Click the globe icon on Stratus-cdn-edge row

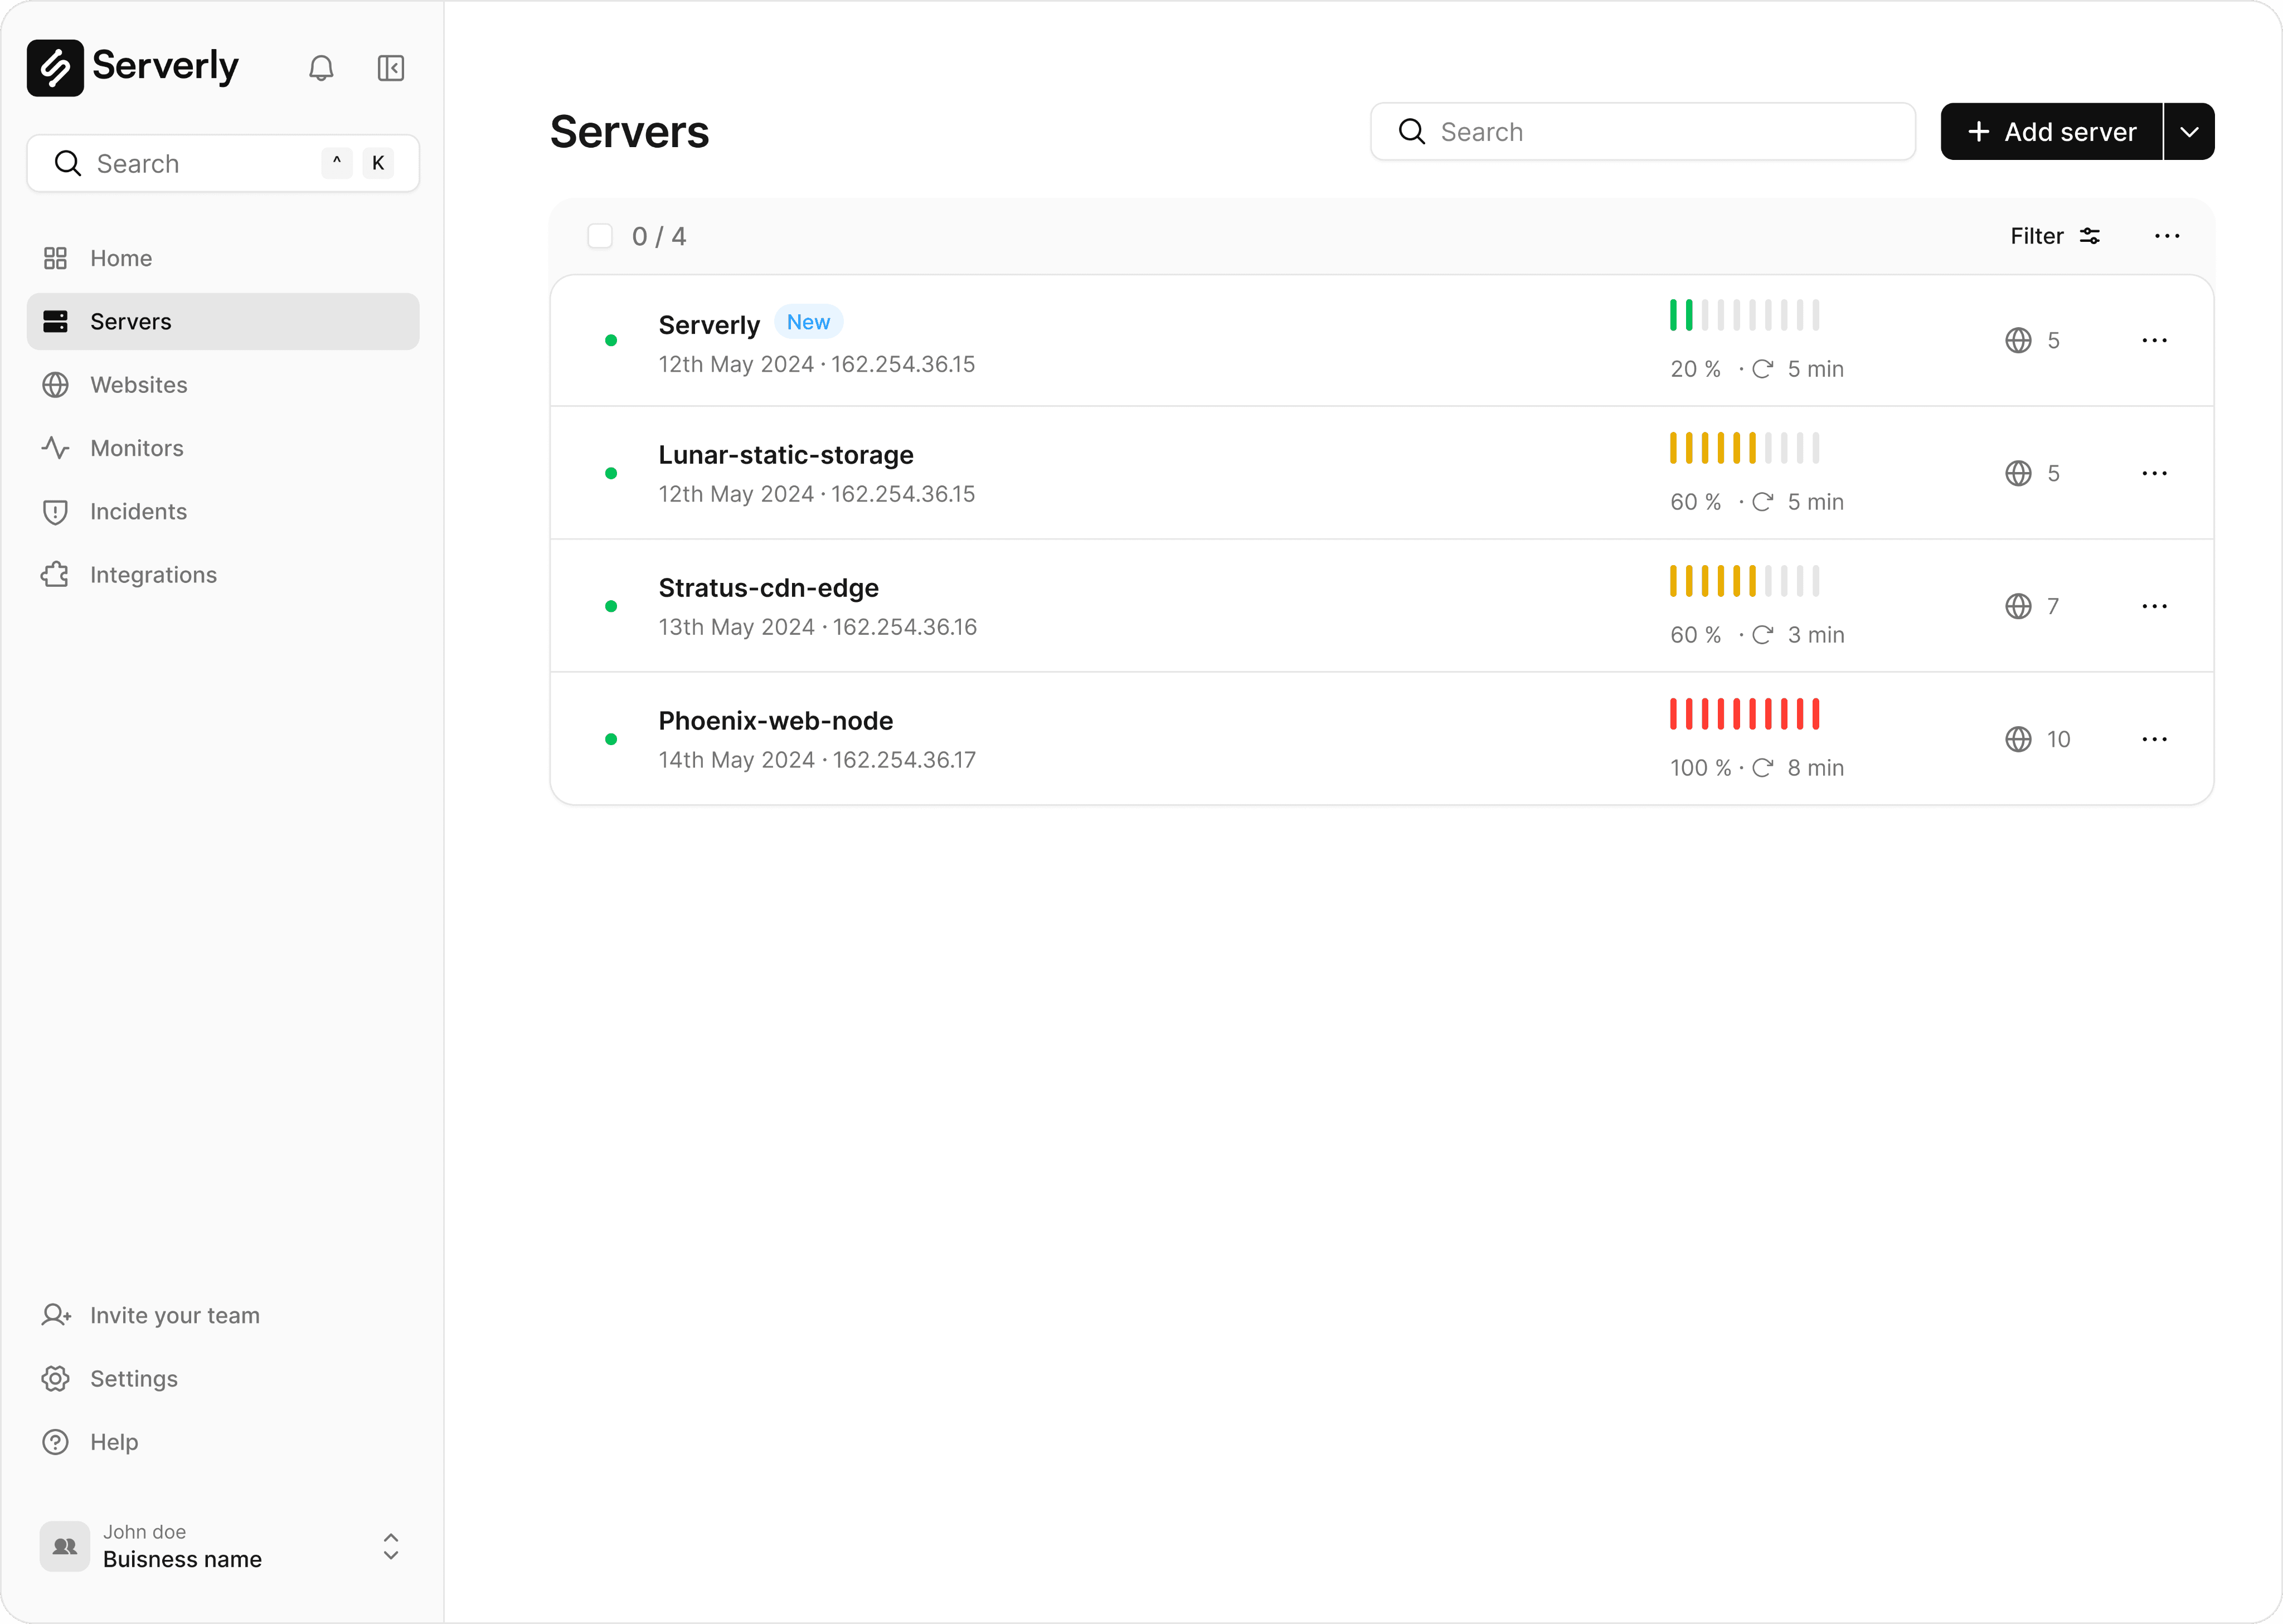pyautogui.click(x=2018, y=606)
